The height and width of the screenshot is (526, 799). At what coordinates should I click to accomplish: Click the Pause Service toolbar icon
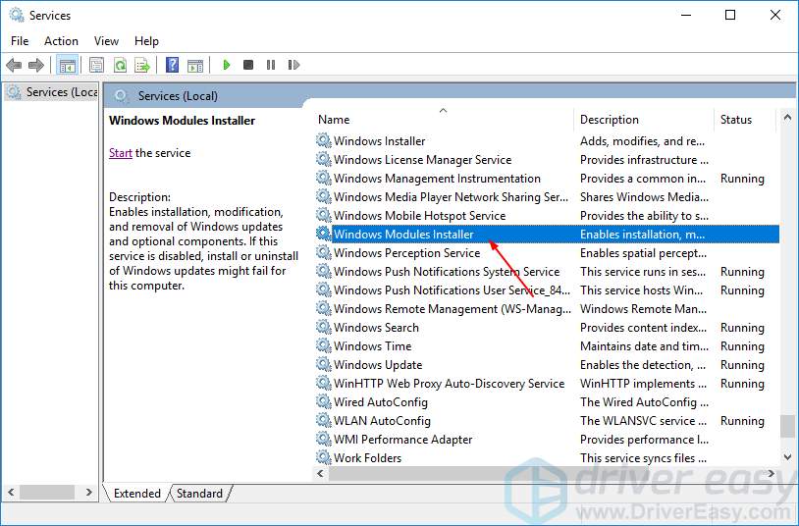coord(271,65)
